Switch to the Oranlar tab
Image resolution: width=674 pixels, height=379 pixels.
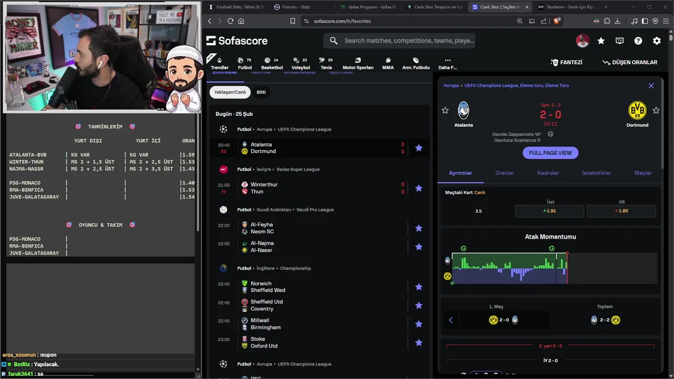[504, 173]
